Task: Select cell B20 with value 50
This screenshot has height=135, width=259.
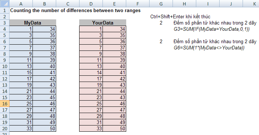Action: point(44,128)
